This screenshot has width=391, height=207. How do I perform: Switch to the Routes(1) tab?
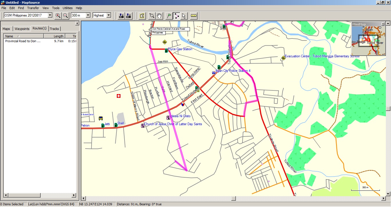(x=40, y=28)
